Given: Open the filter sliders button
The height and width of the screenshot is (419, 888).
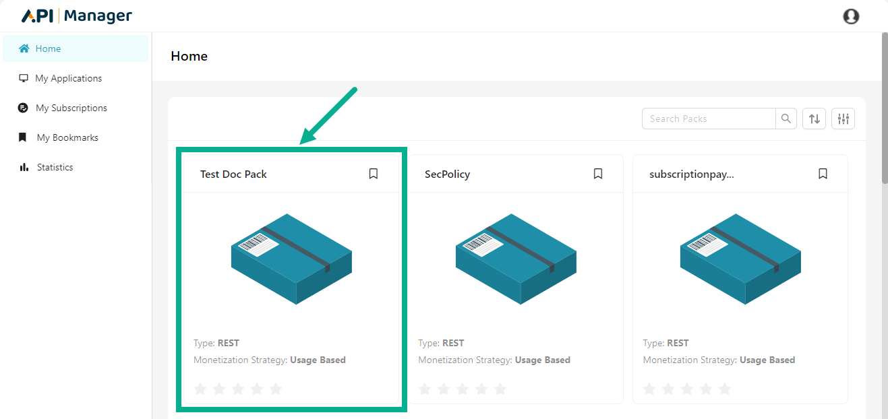Looking at the screenshot, I should (x=843, y=119).
